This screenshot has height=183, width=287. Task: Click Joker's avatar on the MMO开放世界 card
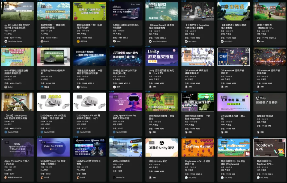pyautogui.click(x=258, y=41)
